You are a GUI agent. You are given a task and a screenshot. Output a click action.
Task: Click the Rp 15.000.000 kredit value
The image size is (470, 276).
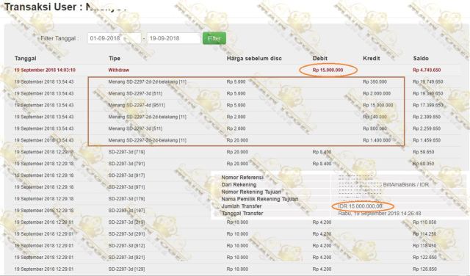(377, 105)
